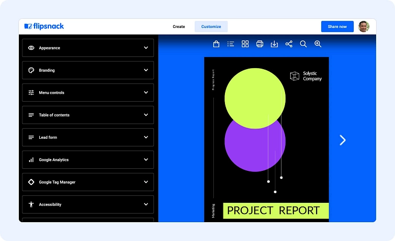Click the shopping bag icon in viewer toolbar
This screenshot has height=241, width=395.
pyautogui.click(x=216, y=44)
